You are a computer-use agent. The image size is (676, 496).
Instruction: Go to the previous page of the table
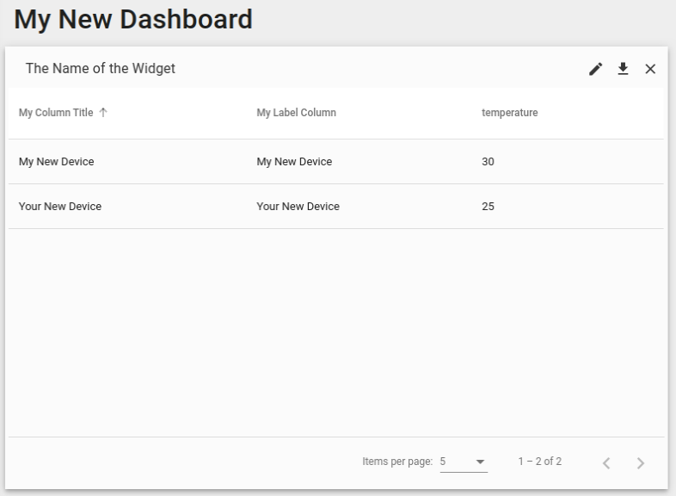(x=606, y=463)
